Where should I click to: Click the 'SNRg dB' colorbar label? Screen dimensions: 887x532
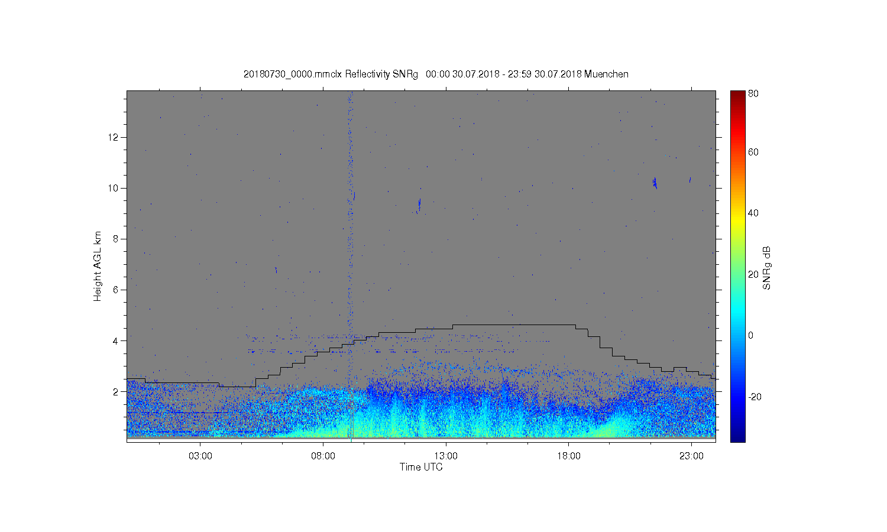(x=767, y=268)
